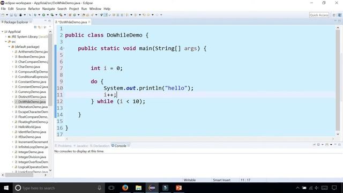343x193 pixels.
Task: Click the New Java Class icon
Action: pos(74,15)
